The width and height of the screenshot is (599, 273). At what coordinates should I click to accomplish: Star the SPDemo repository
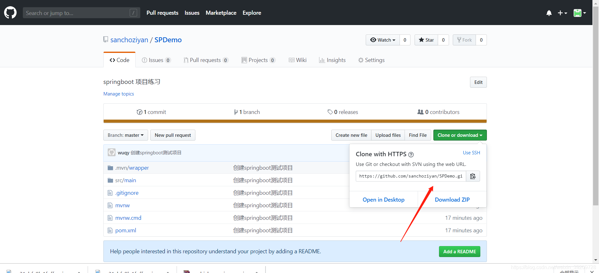coord(426,40)
